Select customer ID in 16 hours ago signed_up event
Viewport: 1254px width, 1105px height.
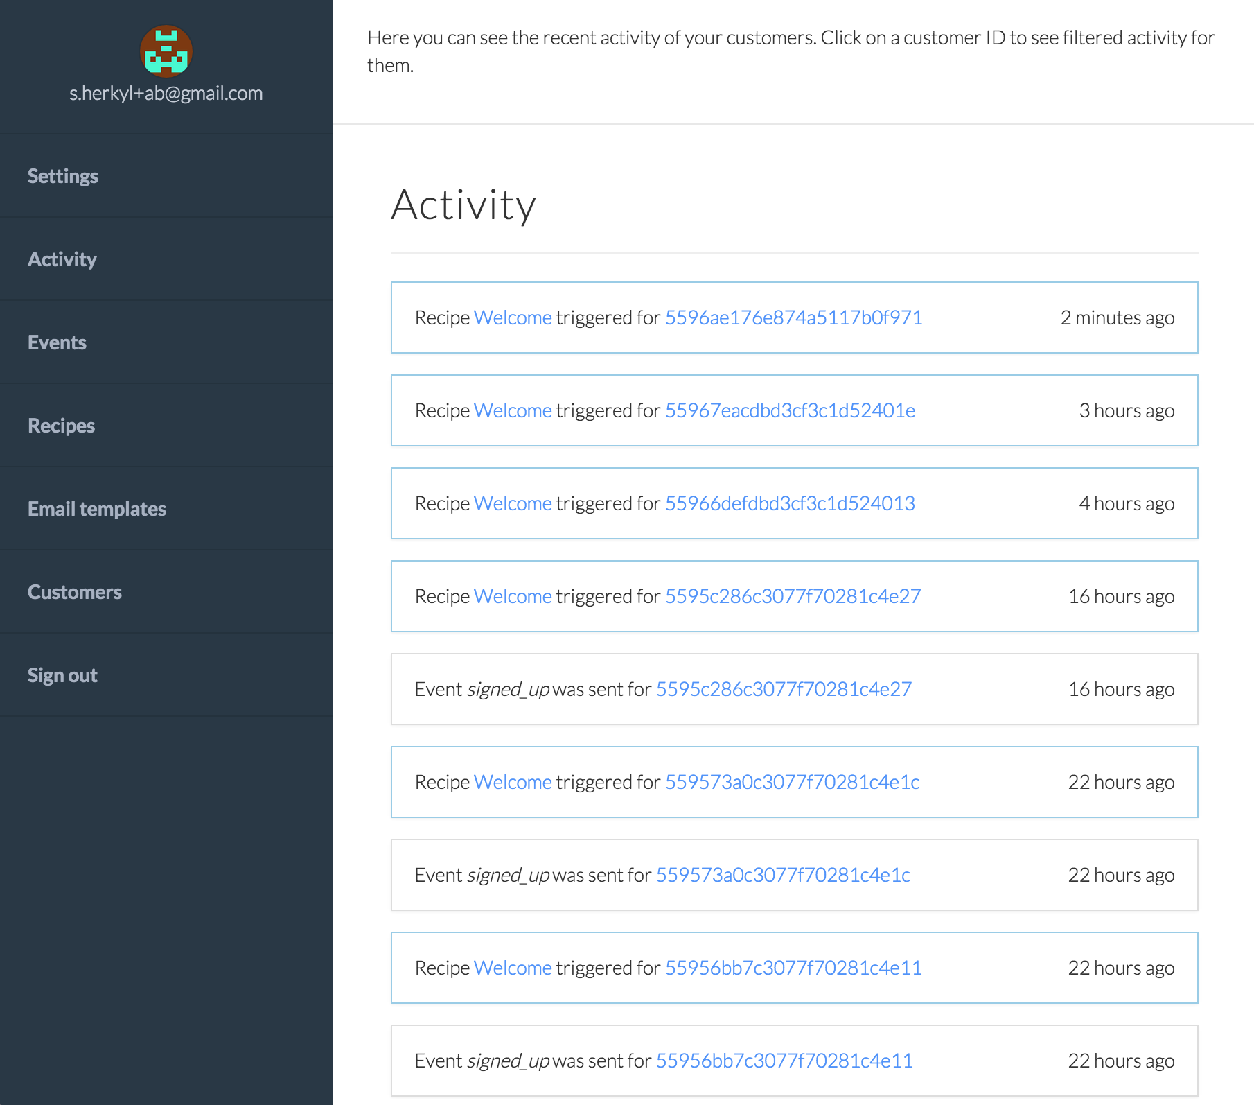coord(784,689)
